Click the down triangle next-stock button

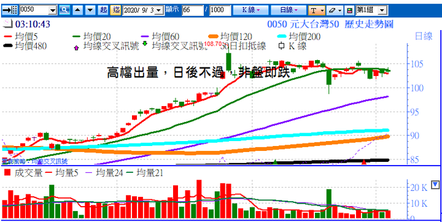point(90,10)
